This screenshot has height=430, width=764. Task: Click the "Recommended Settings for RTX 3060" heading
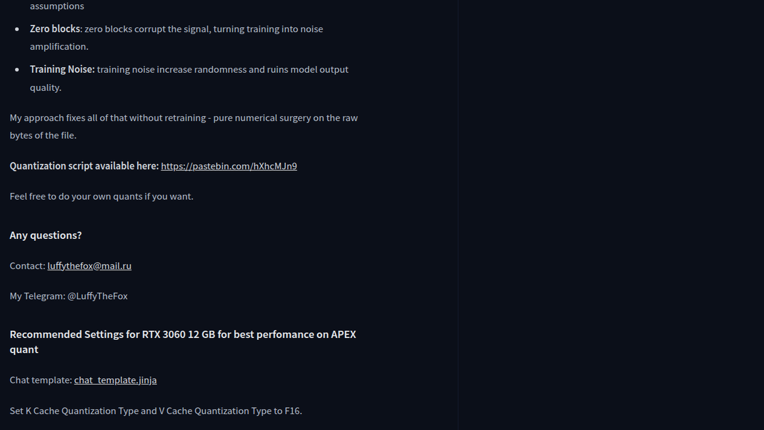[x=183, y=342]
